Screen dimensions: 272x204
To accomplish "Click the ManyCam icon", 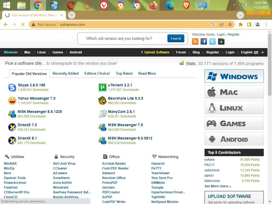I will click(102, 114).
